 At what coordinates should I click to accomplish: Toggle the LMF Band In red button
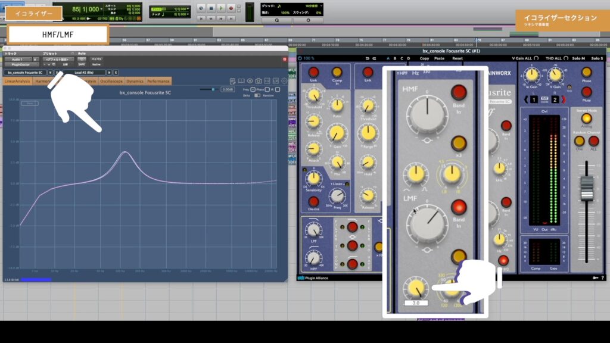pyautogui.click(x=459, y=207)
